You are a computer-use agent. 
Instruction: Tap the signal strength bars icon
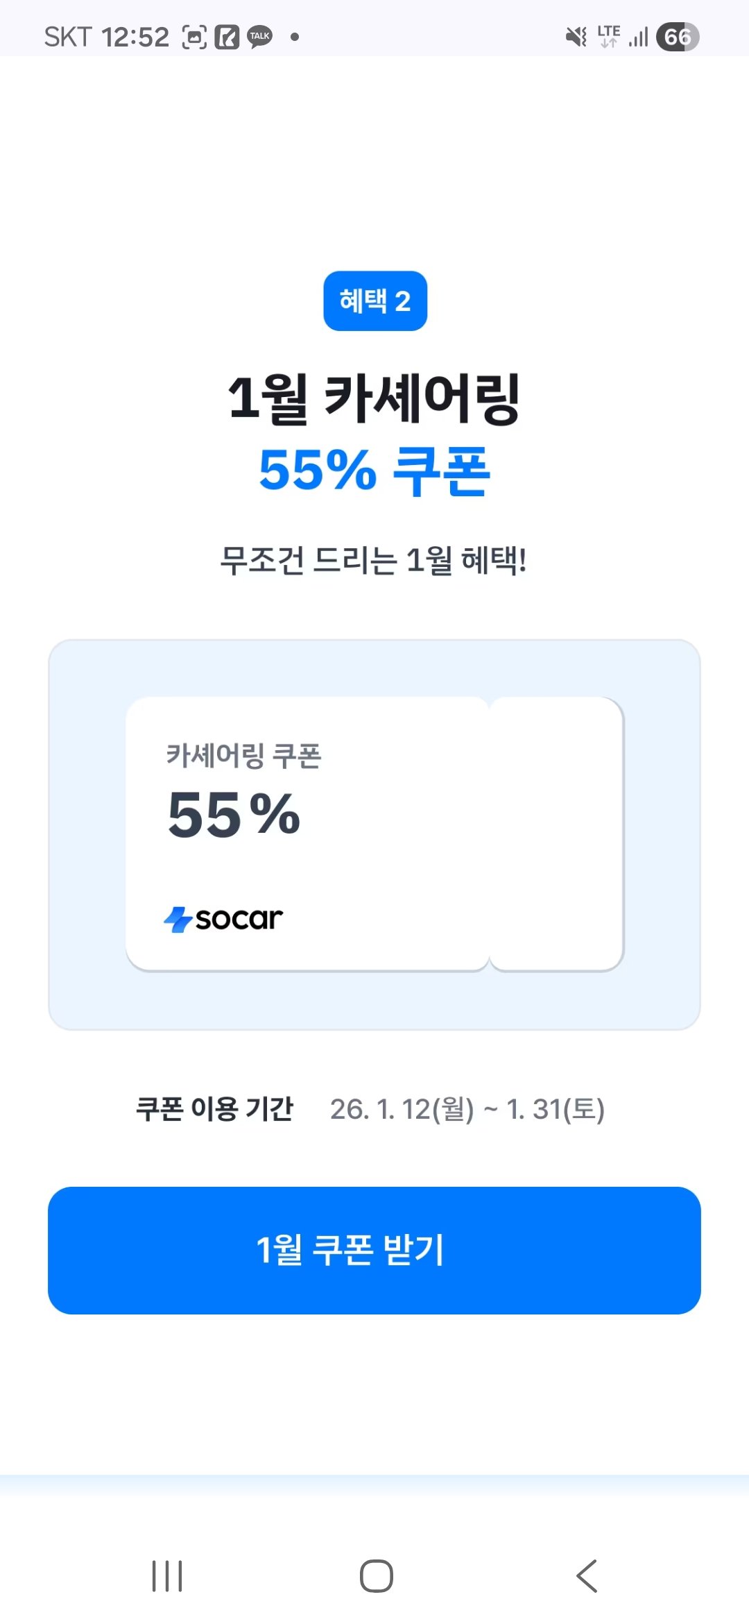pyautogui.click(x=638, y=37)
